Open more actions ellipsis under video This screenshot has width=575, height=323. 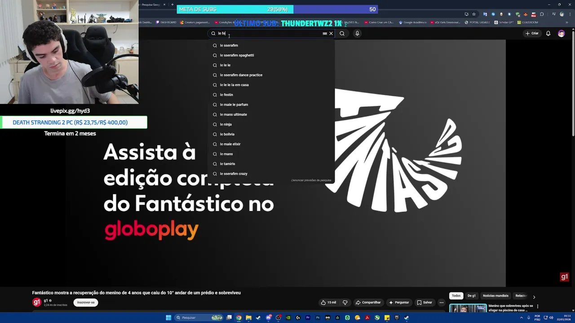click(x=442, y=302)
